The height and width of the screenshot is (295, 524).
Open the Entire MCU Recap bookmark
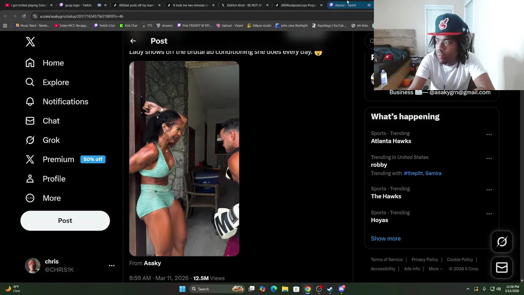tap(71, 25)
